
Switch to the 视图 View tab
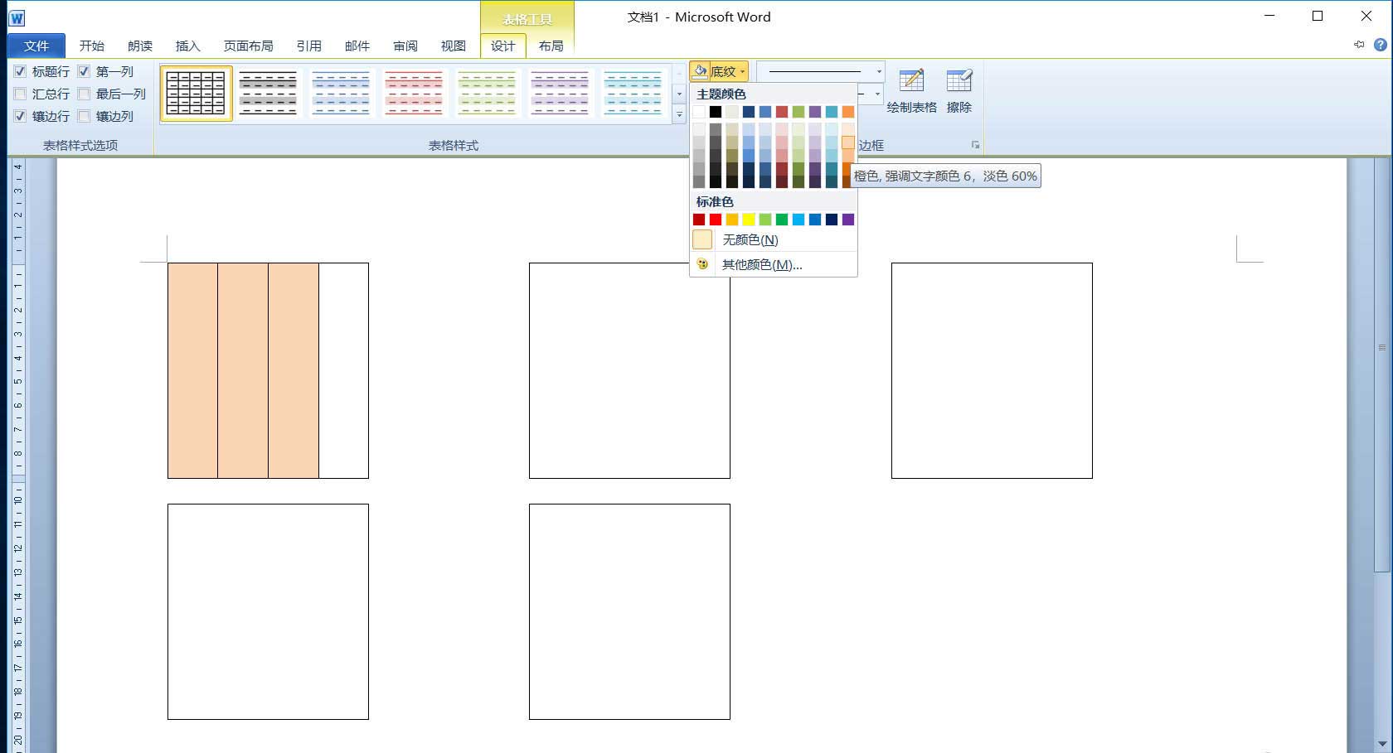point(454,46)
